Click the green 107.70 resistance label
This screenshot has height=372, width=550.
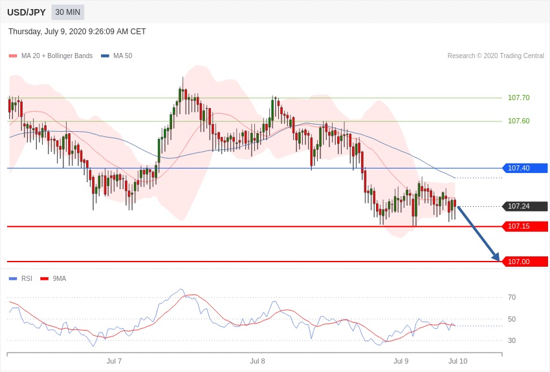(518, 98)
